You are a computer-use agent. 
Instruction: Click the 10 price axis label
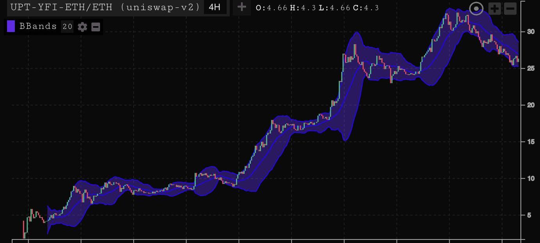pos(531,179)
